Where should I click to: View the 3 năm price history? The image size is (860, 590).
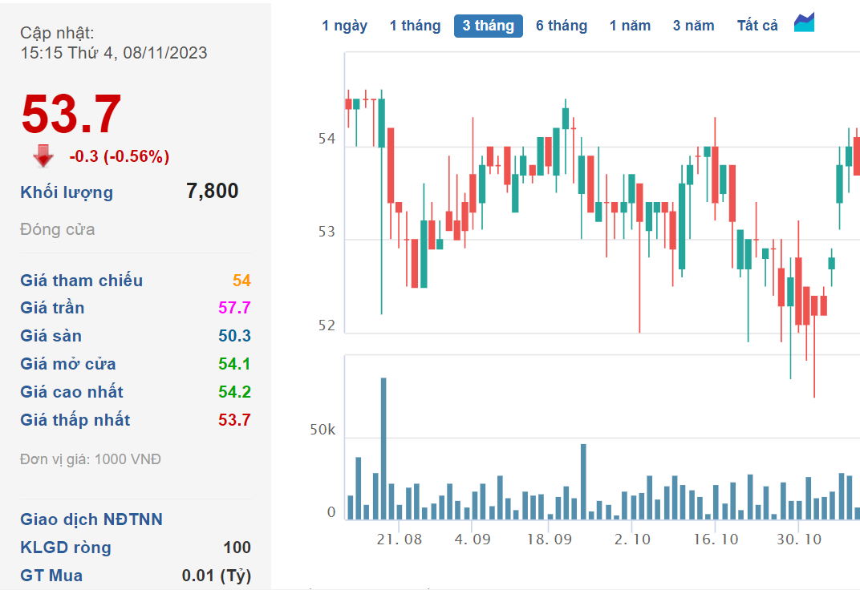click(x=693, y=26)
